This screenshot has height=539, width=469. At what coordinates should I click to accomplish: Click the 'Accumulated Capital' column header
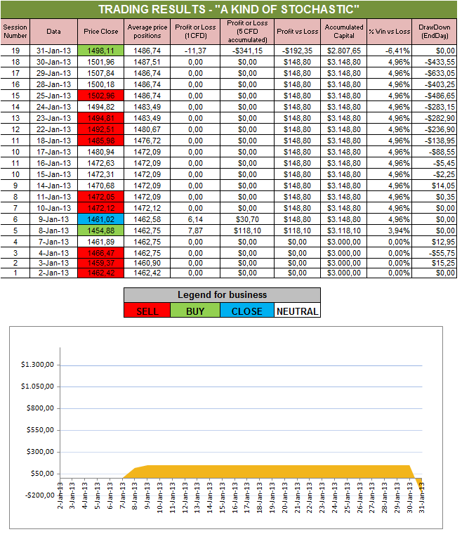344,32
